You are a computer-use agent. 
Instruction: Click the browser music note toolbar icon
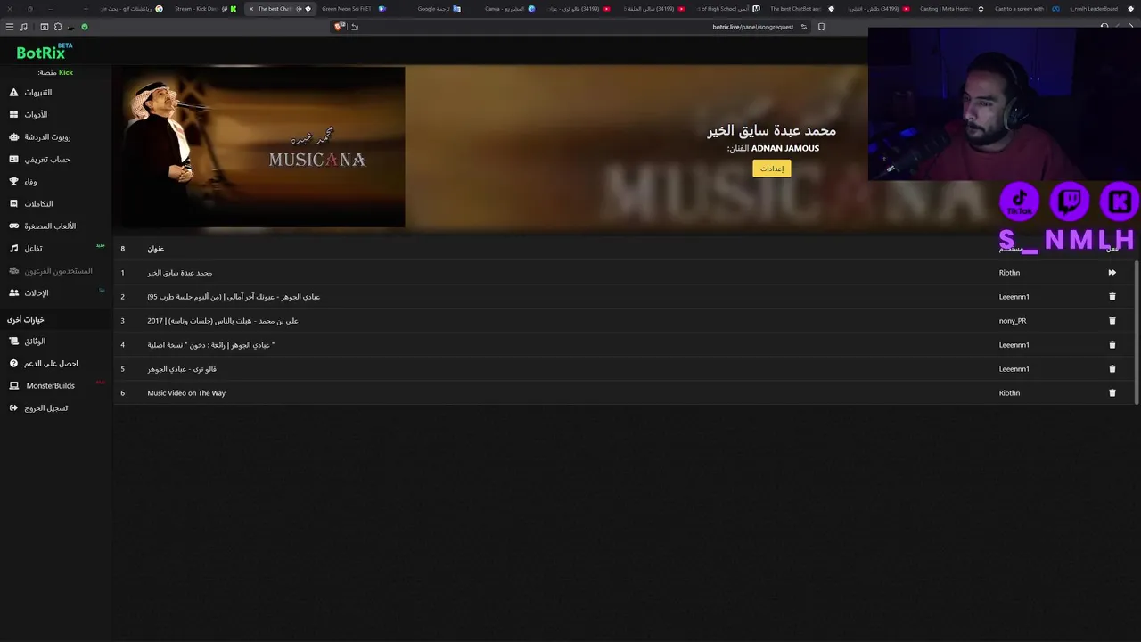point(23,27)
